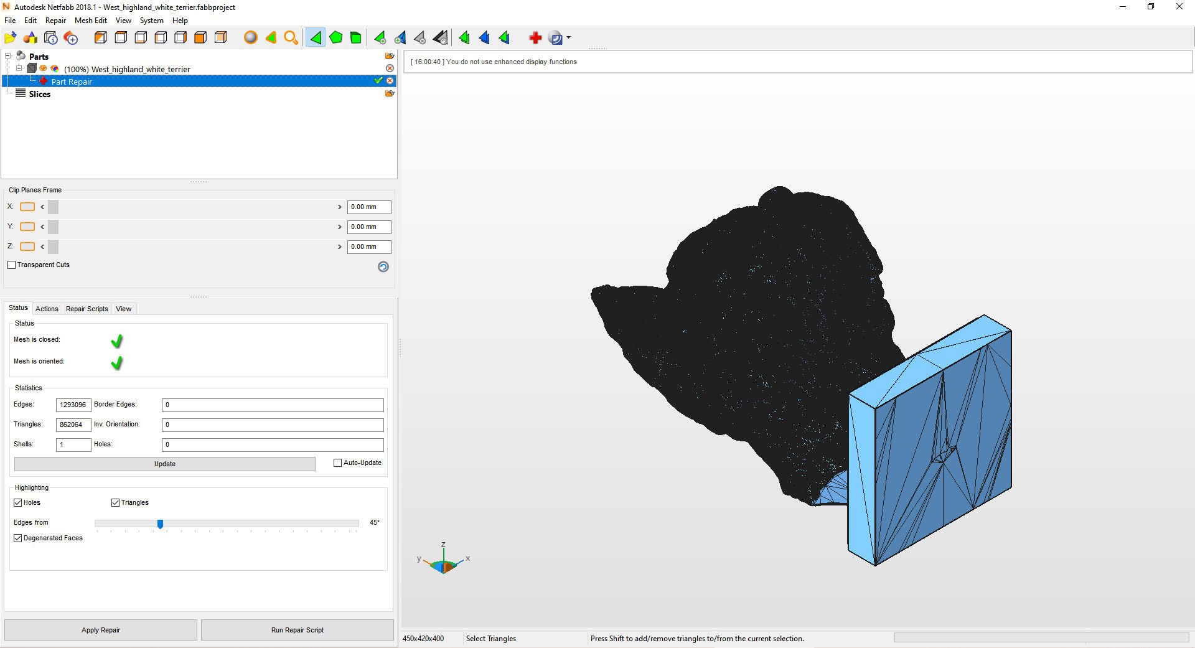Click the folder icon on the Slices row
This screenshot has width=1195, height=648.
click(390, 93)
